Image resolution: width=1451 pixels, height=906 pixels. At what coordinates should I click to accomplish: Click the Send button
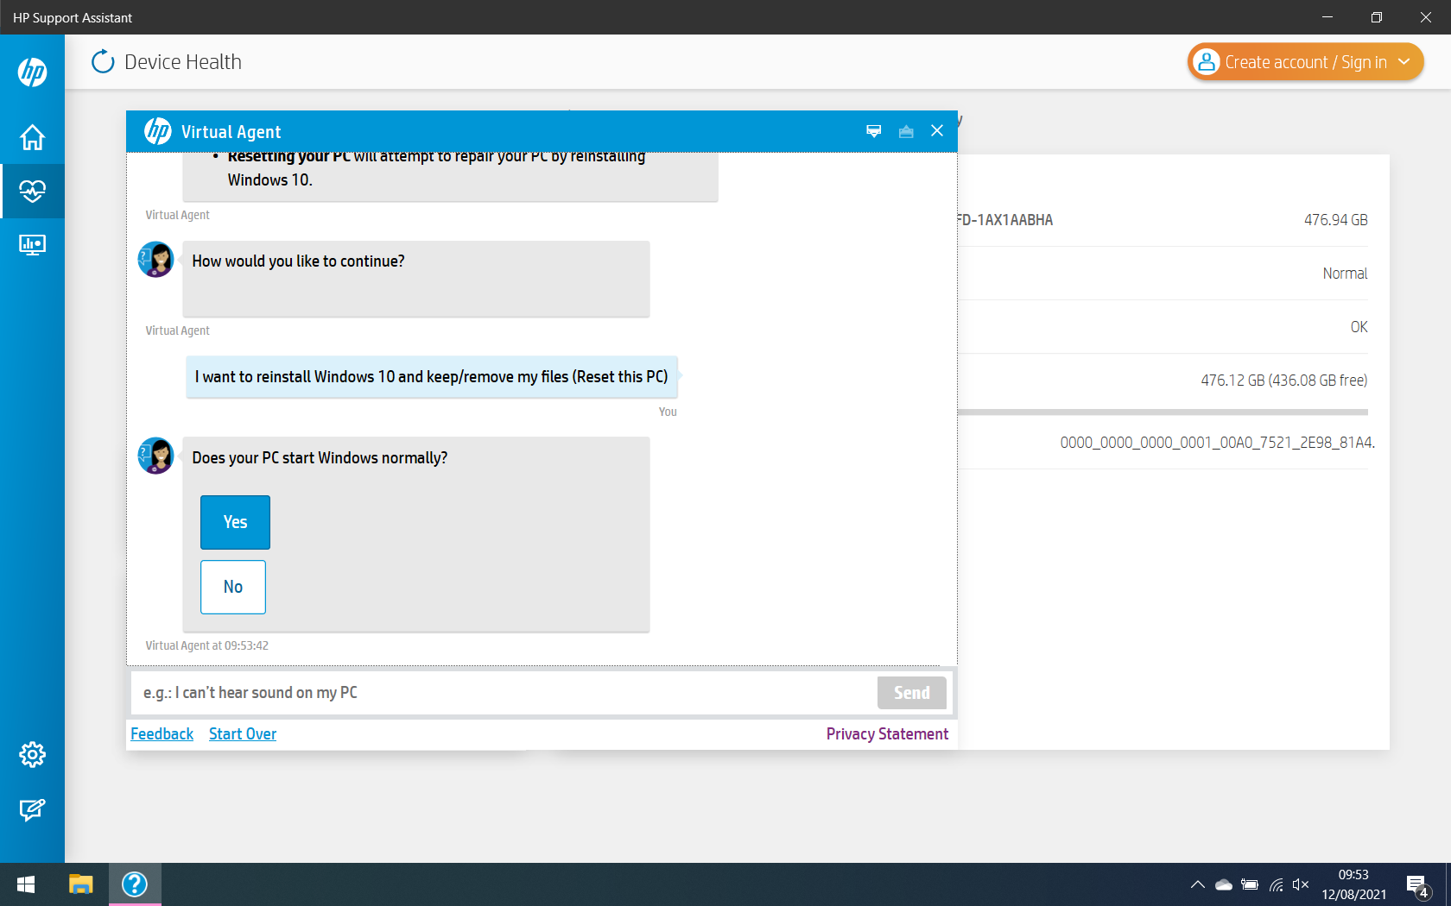tap(912, 693)
